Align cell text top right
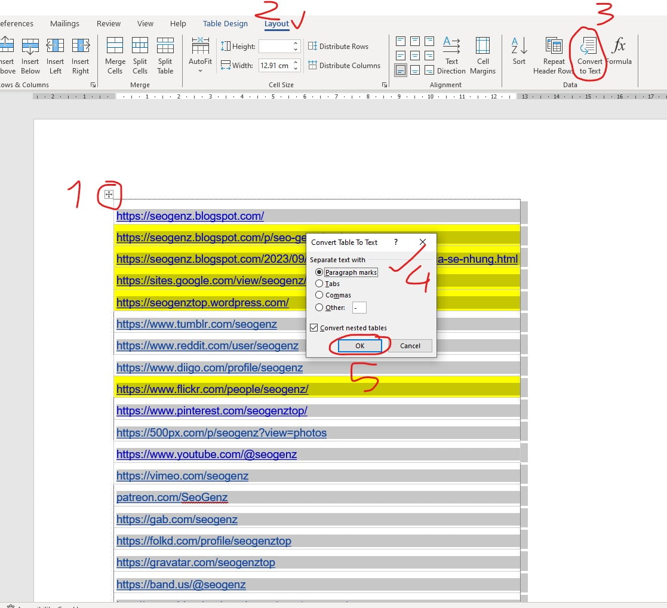Viewport: 667px width, 608px height. (429, 41)
